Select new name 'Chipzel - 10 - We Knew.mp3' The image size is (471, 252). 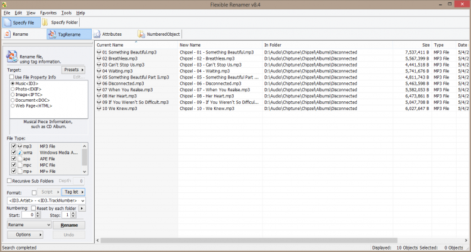(x=207, y=109)
